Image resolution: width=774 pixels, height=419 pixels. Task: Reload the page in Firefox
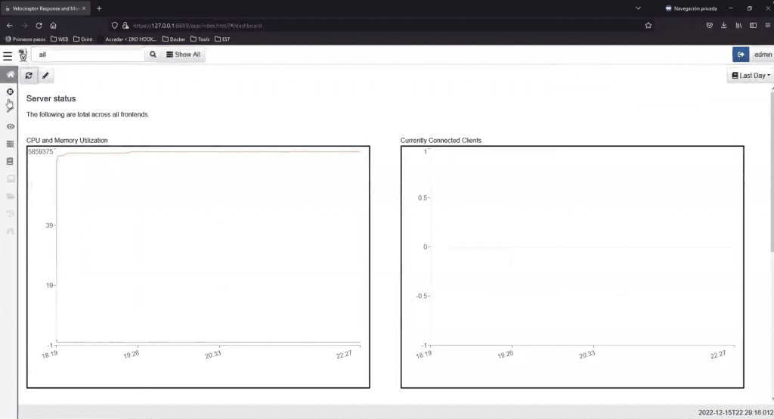tap(39, 25)
